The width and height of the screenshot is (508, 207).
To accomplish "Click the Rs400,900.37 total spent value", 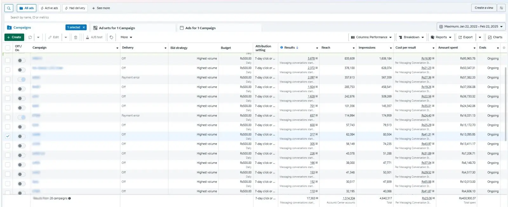I will (467, 198).
